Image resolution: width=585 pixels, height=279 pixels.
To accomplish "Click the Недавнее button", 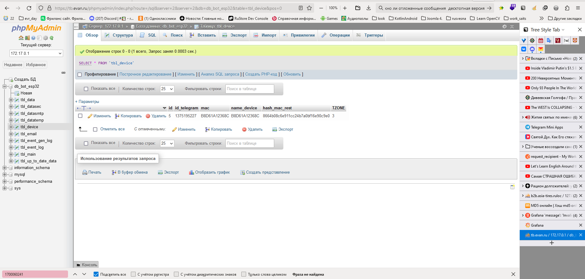I will pos(13,65).
